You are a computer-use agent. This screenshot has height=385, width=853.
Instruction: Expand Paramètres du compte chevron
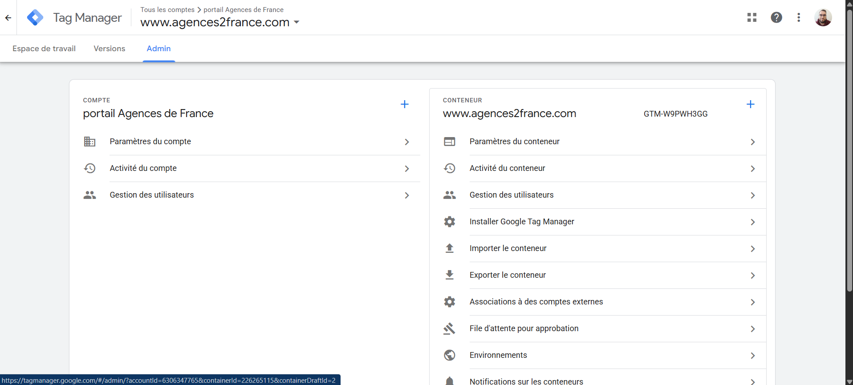pyautogui.click(x=406, y=142)
